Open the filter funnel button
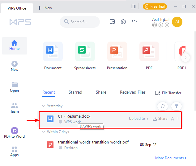This screenshot has height=166, width=196. click(x=177, y=106)
